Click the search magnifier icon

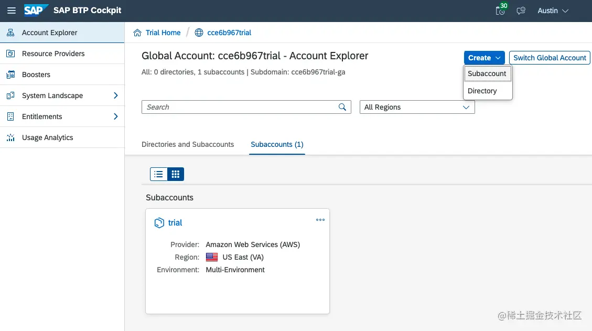tap(342, 107)
